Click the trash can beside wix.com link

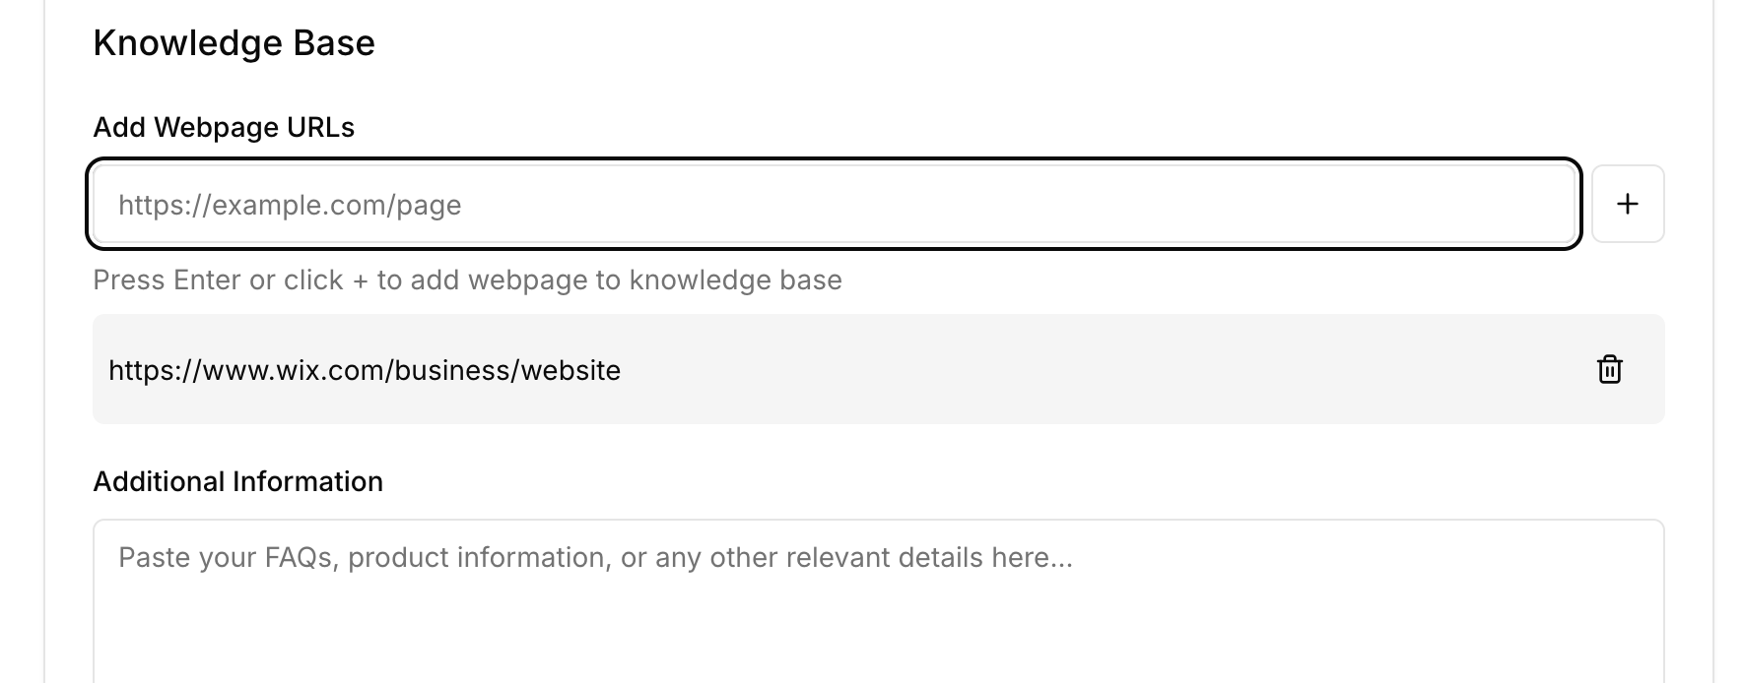point(1609,369)
